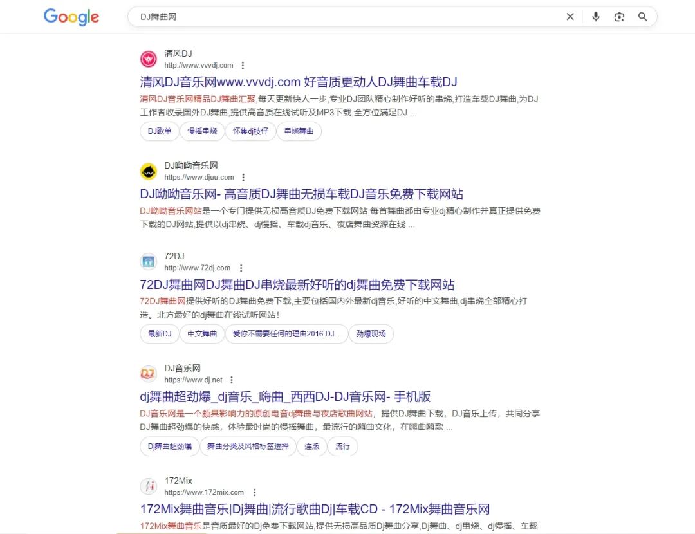
Task: Click the 72DJ site name text
Action: pyautogui.click(x=174, y=256)
